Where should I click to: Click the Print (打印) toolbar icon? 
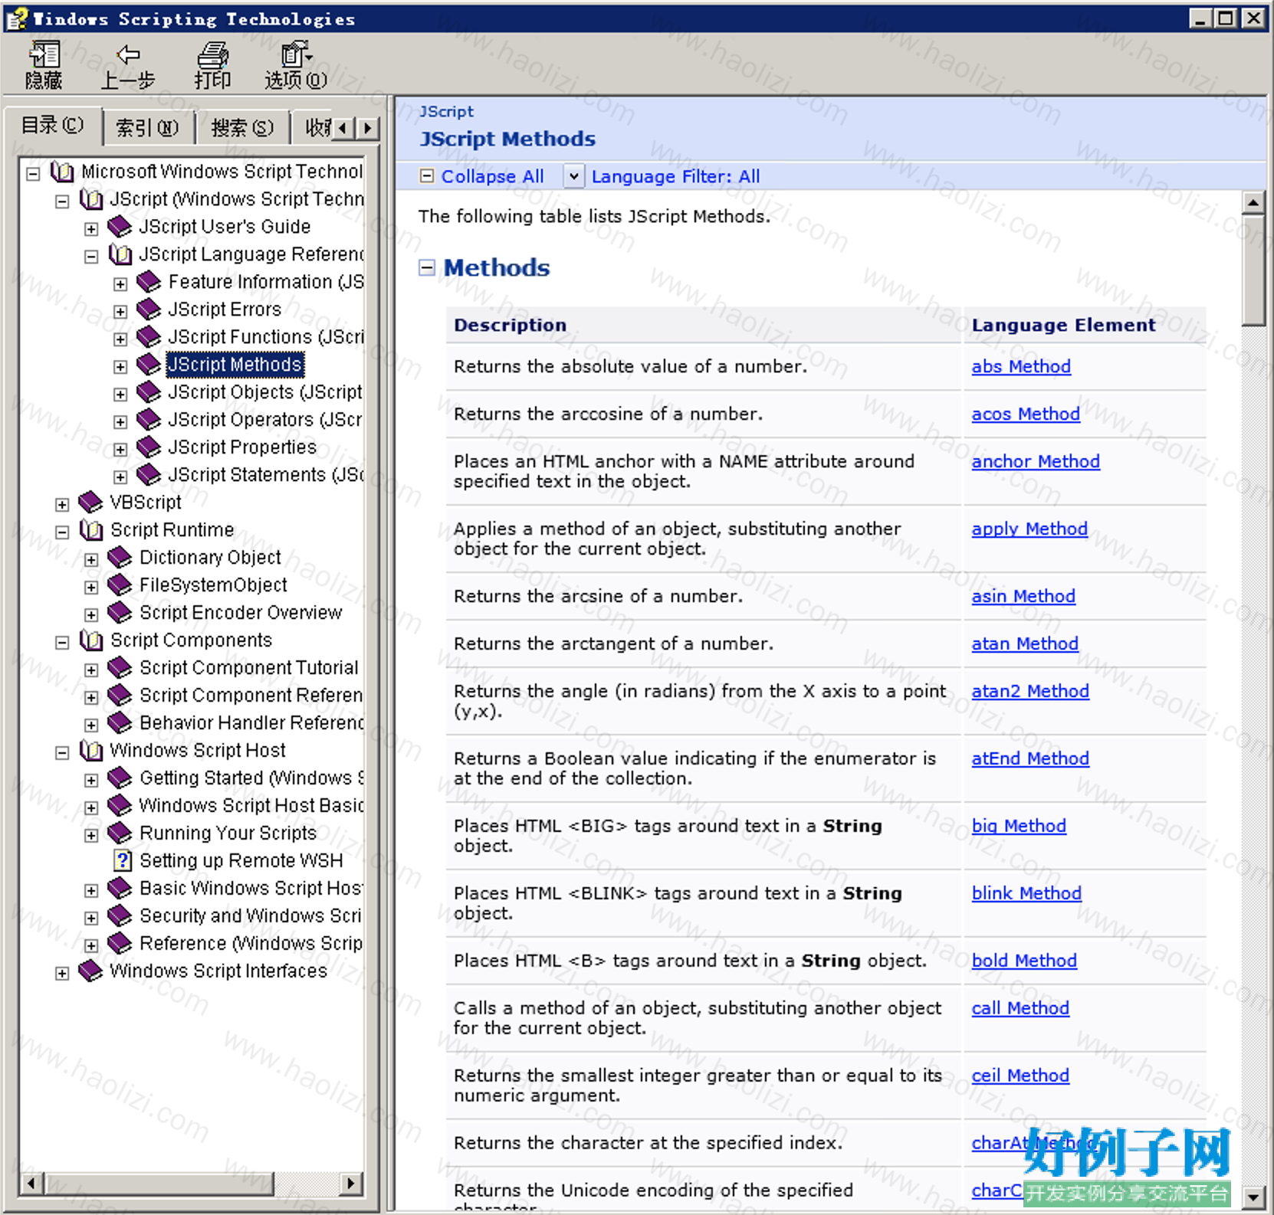tap(212, 55)
